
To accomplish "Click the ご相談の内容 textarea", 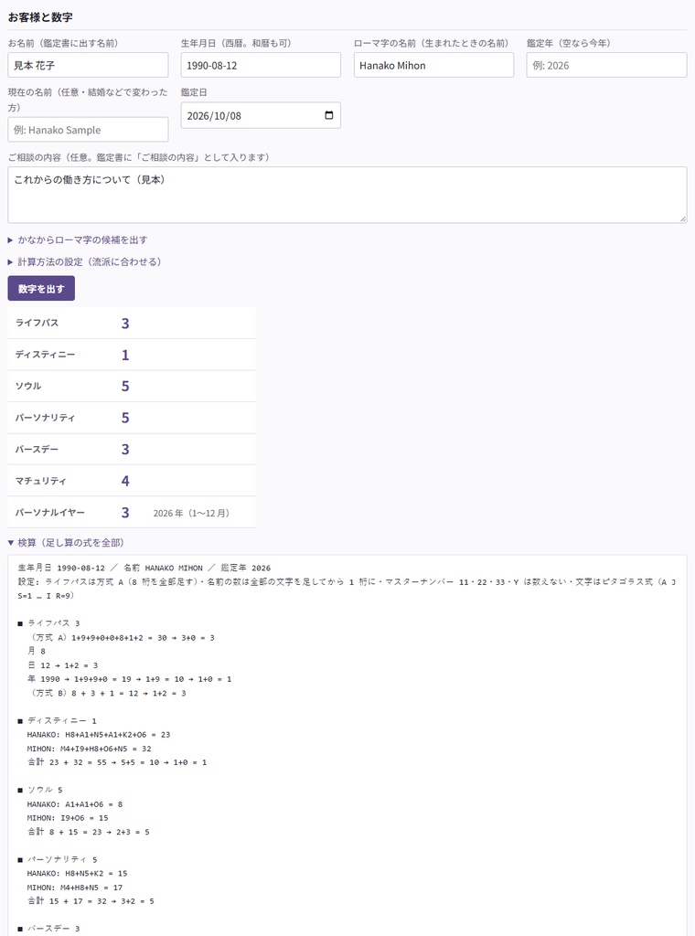I will (x=347, y=196).
